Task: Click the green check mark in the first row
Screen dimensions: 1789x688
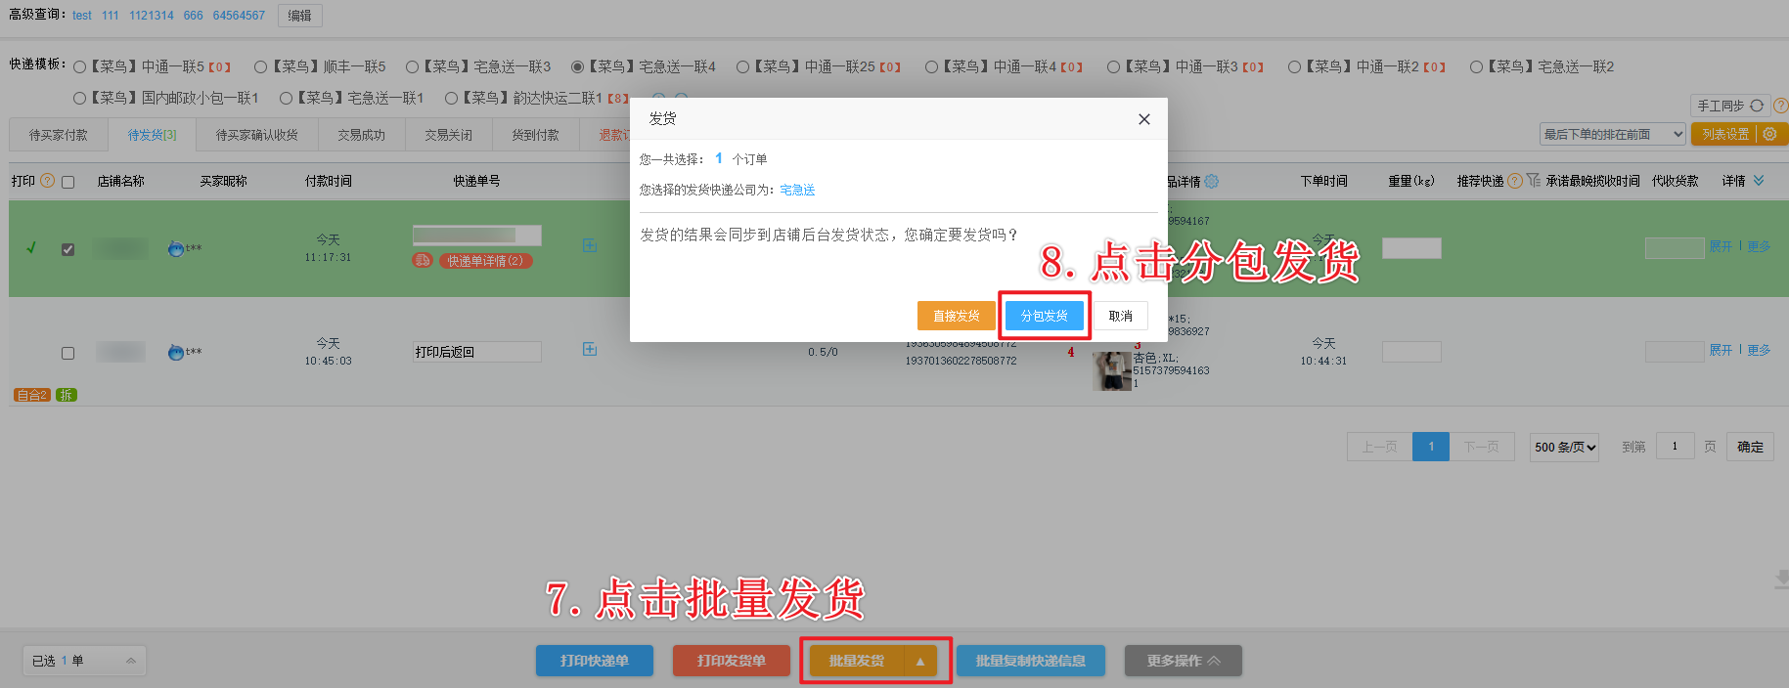Action: (x=31, y=248)
